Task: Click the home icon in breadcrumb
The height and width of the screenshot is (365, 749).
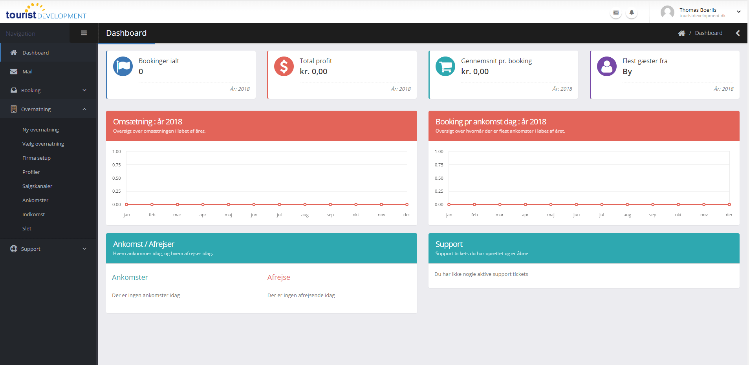Action: click(681, 33)
